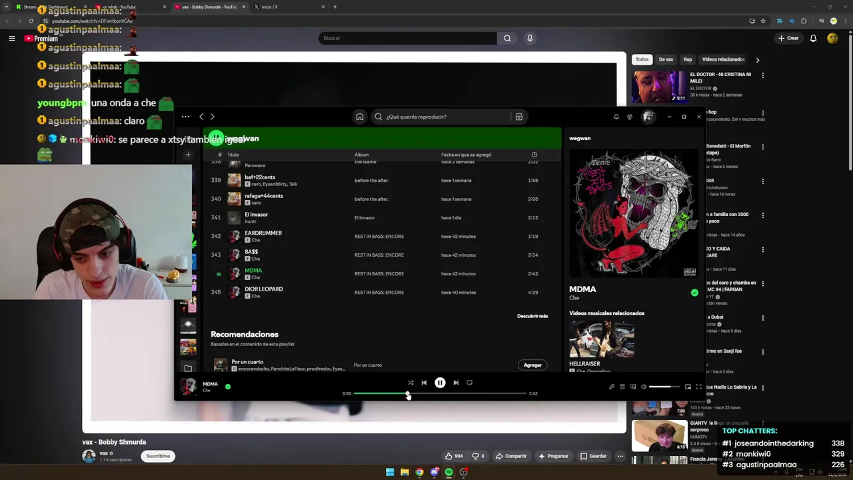853x480 pixels.
Task: Skip to next track in Spotify
Action: (x=456, y=383)
